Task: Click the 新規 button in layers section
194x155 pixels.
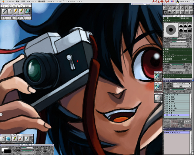Action: tap(188, 122)
